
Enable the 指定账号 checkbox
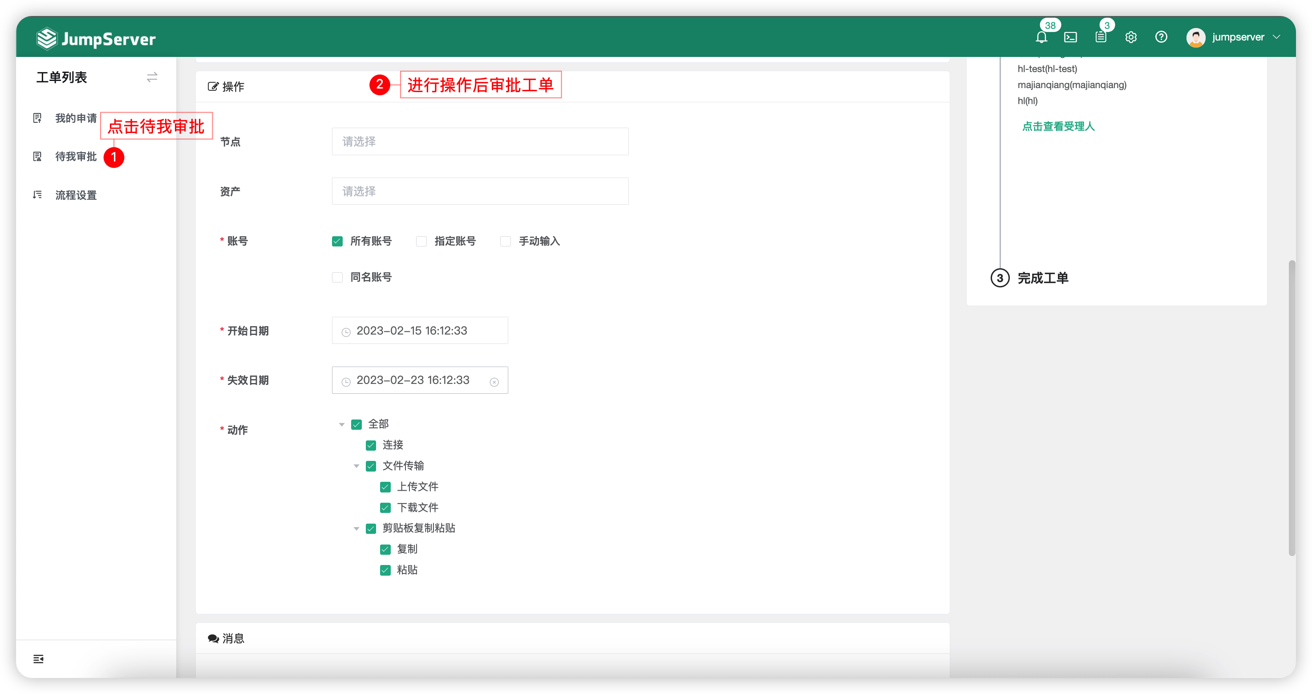pyautogui.click(x=421, y=241)
